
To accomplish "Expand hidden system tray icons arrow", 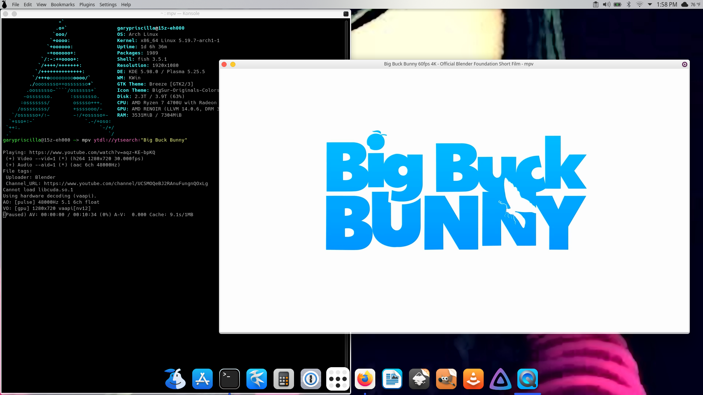I will [x=650, y=4].
